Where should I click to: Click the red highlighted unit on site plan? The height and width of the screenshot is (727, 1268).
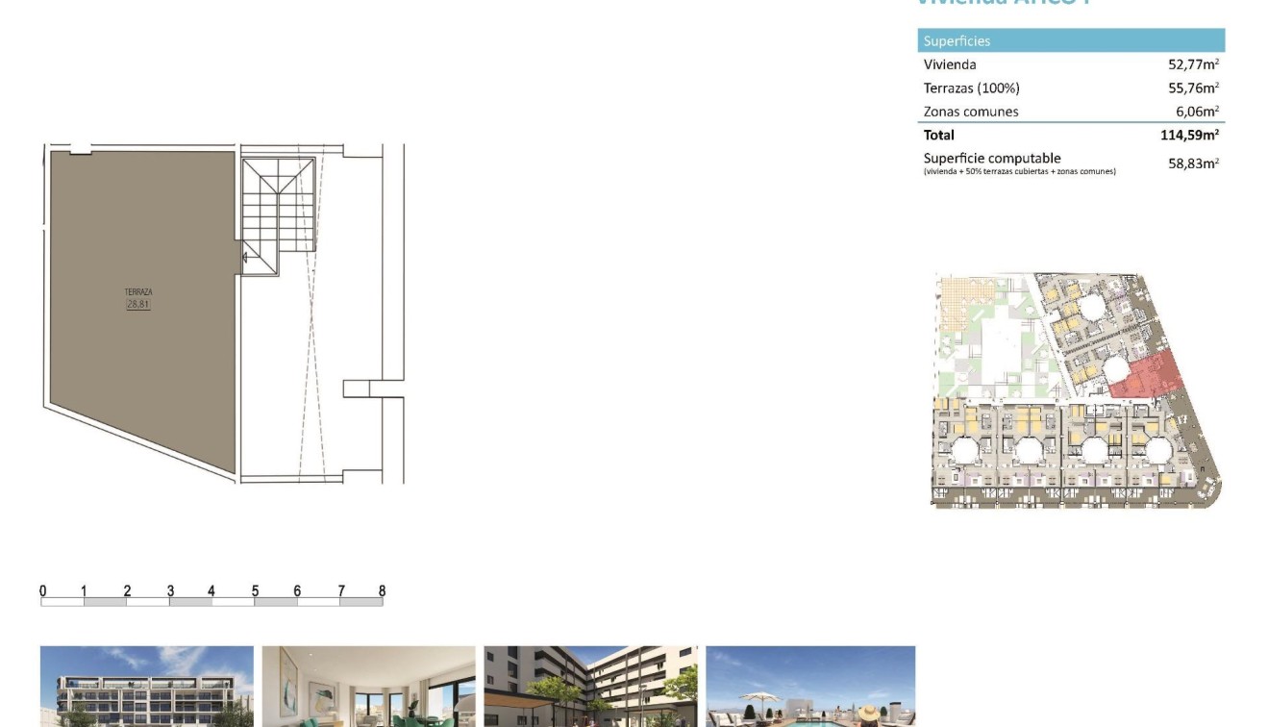1146,375
